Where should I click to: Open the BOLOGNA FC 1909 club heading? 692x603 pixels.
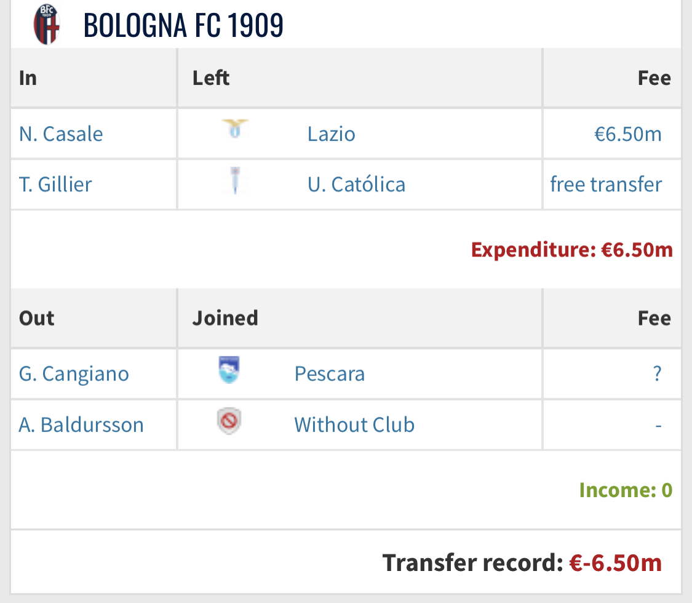[183, 26]
